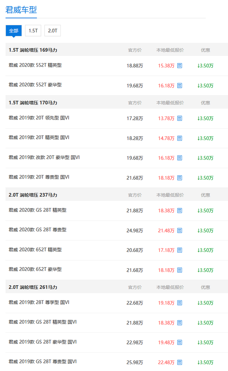The height and width of the screenshot is (371, 228).
Task: Switch to the 1.5T filter tab
Action: click(x=33, y=31)
